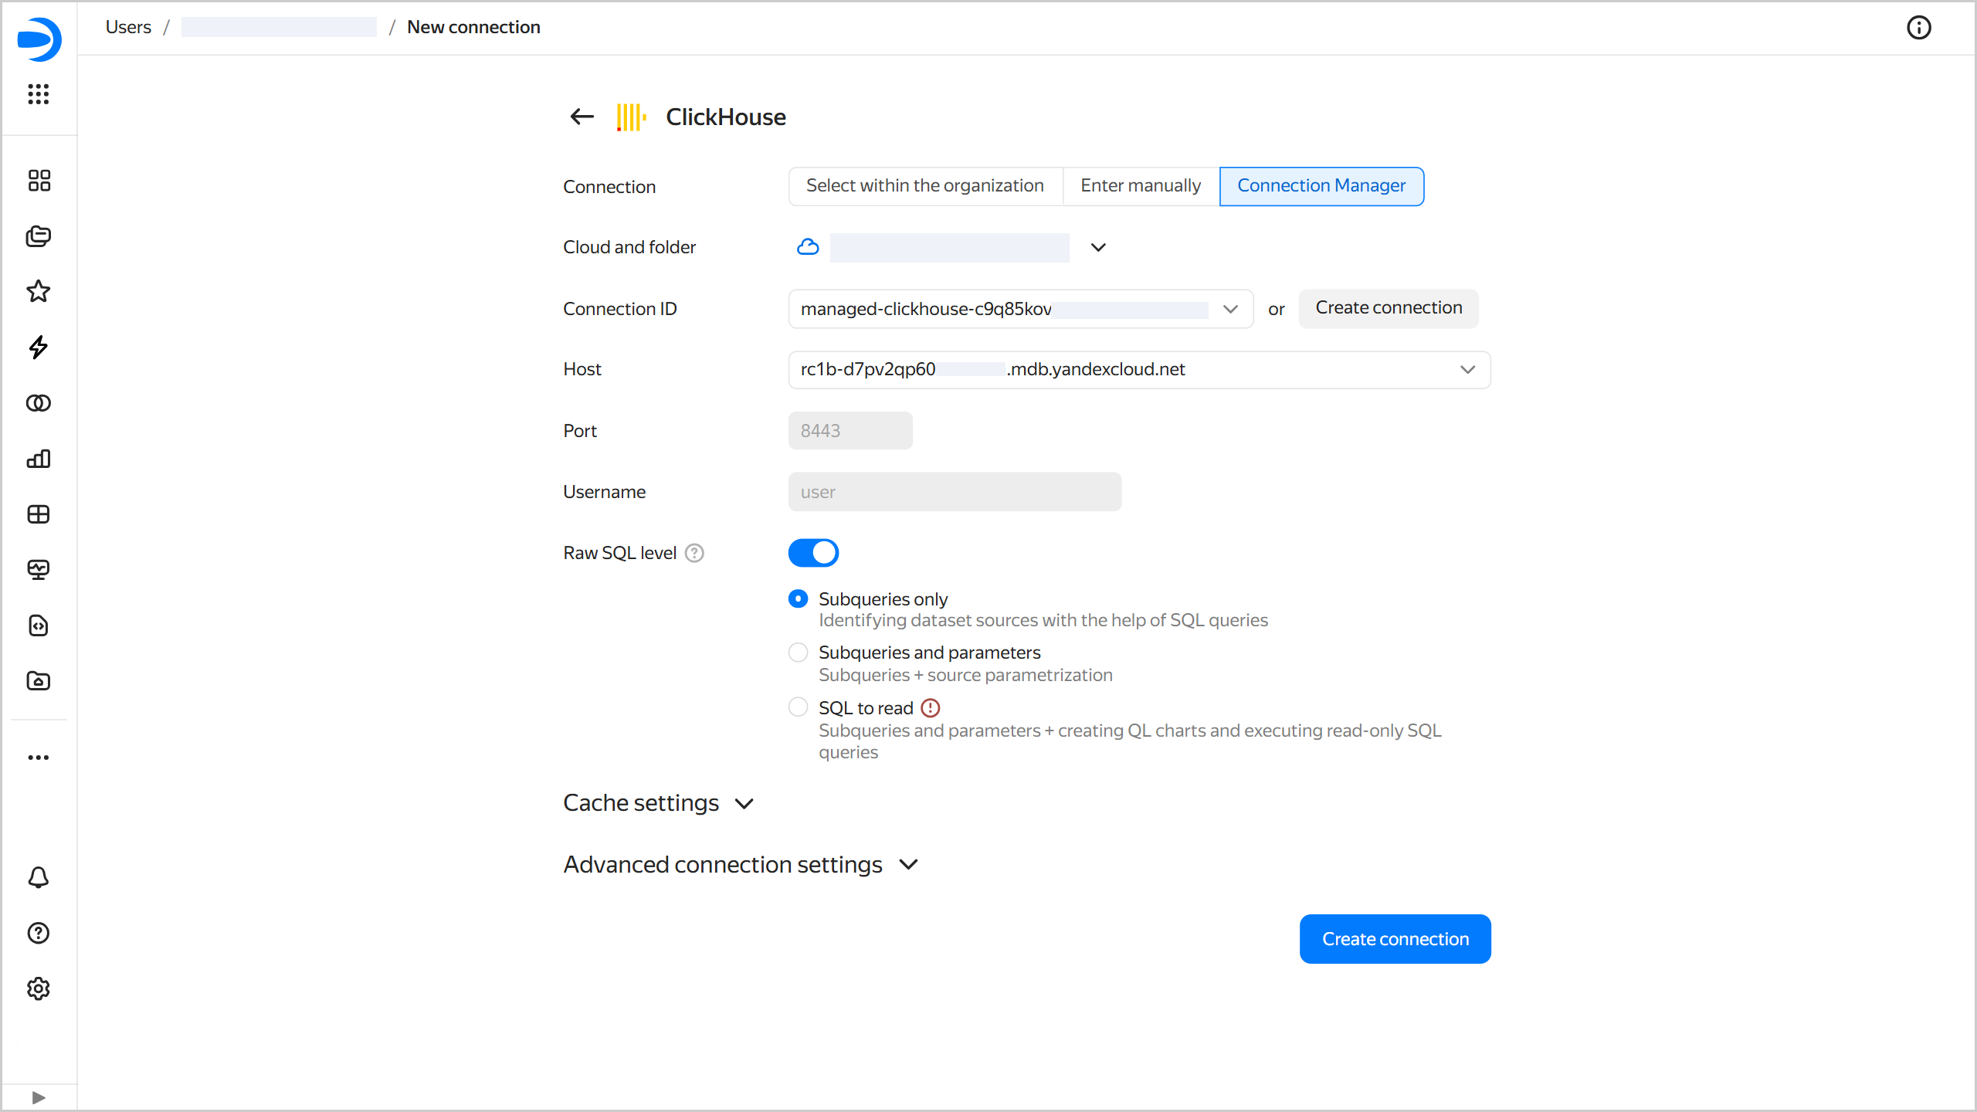Open favorites via the star icon
Image resolution: width=1977 pixels, height=1112 pixels.
tap(39, 292)
